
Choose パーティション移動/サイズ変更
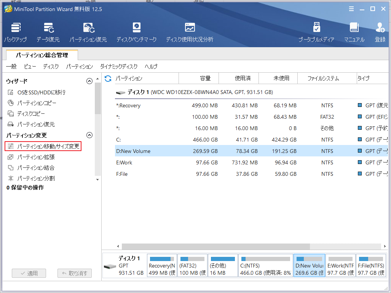click(43, 146)
